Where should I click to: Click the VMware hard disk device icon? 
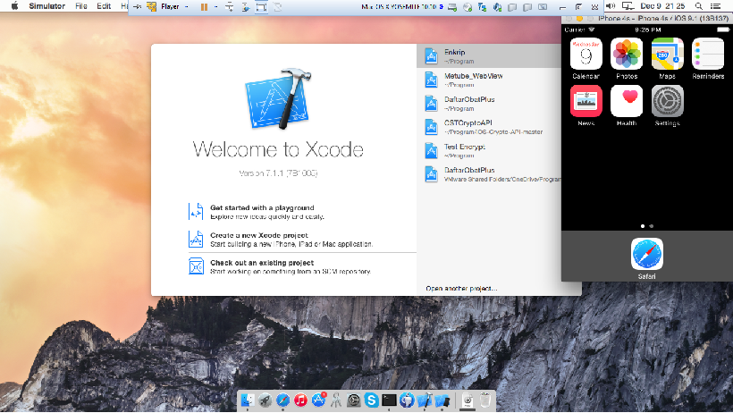coord(452,6)
